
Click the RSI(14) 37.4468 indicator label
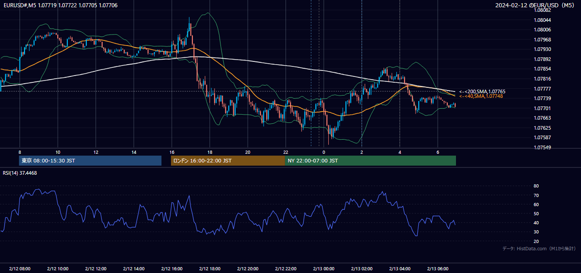[20, 173]
